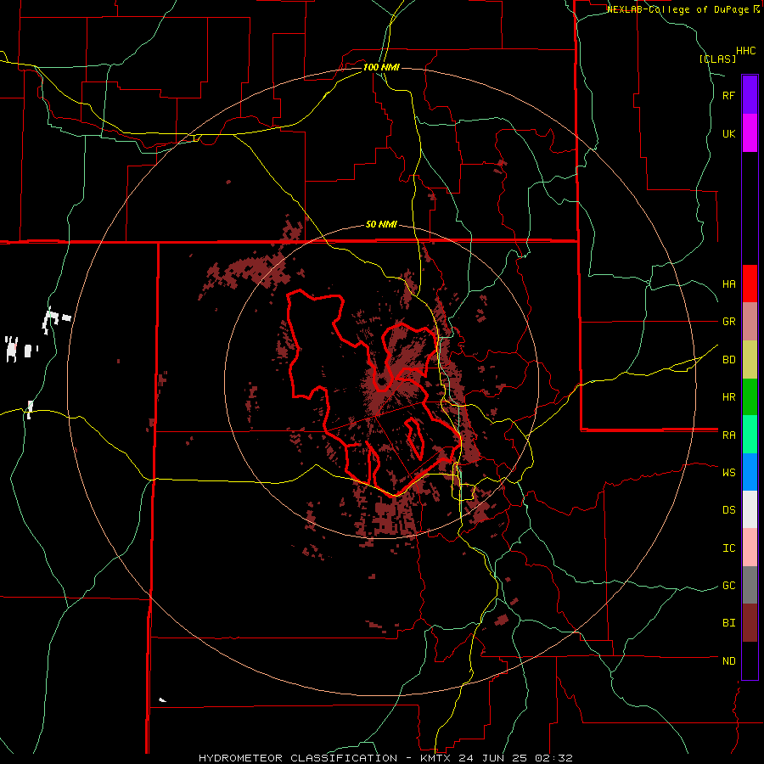Viewport: 764px width, 764px height.
Task: Click the HR legend label
Action: 728,397
